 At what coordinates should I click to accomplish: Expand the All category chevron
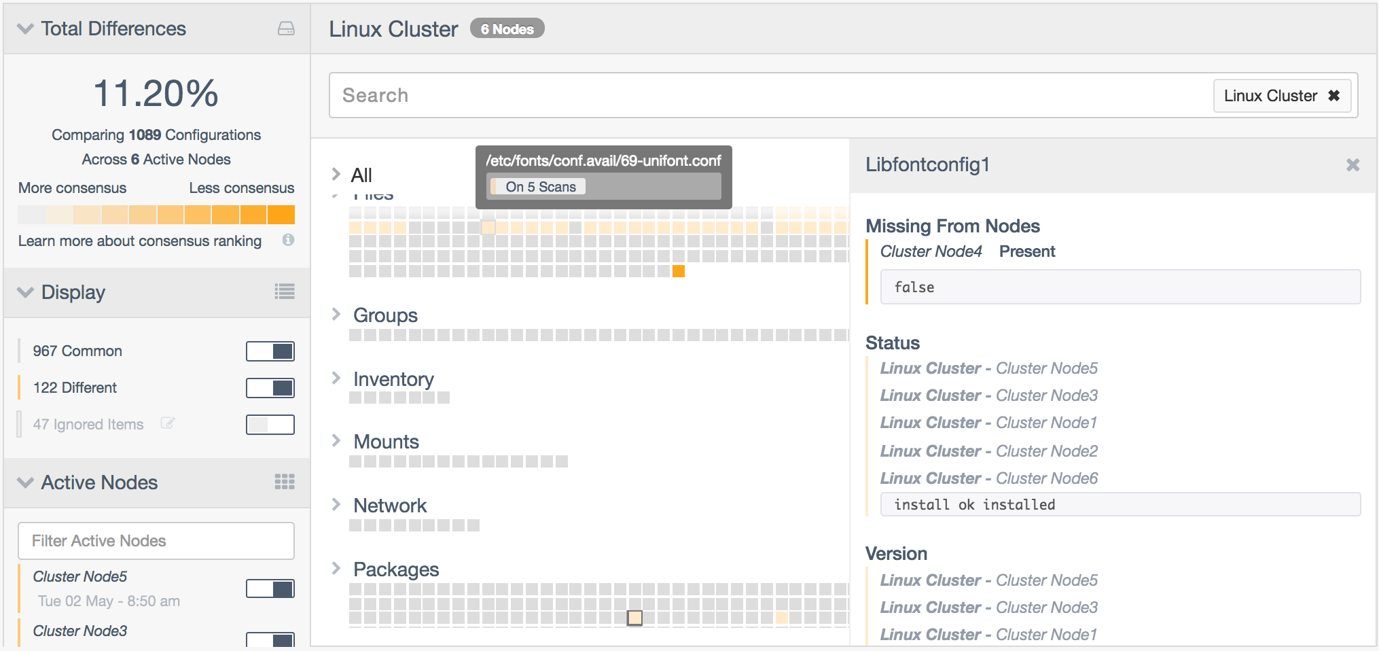pyautogui.click(x=336, y=174)
